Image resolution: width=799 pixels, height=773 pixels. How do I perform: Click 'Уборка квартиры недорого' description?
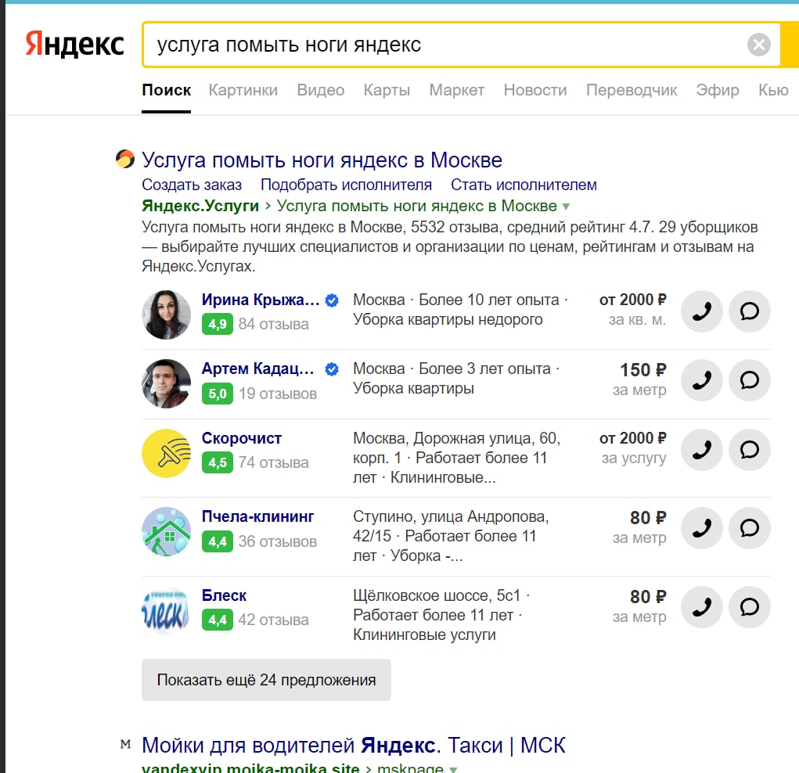coord(448,319)
